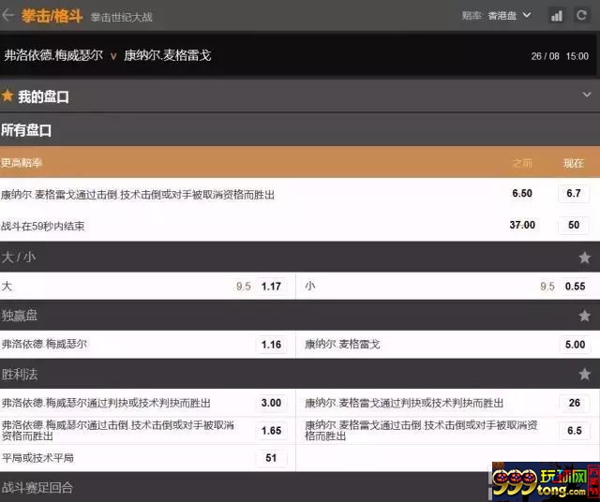Select McGregor knockout win odds 6.5
The height and width of the screenshot is (502, 600).
click(x=574, y=431)
